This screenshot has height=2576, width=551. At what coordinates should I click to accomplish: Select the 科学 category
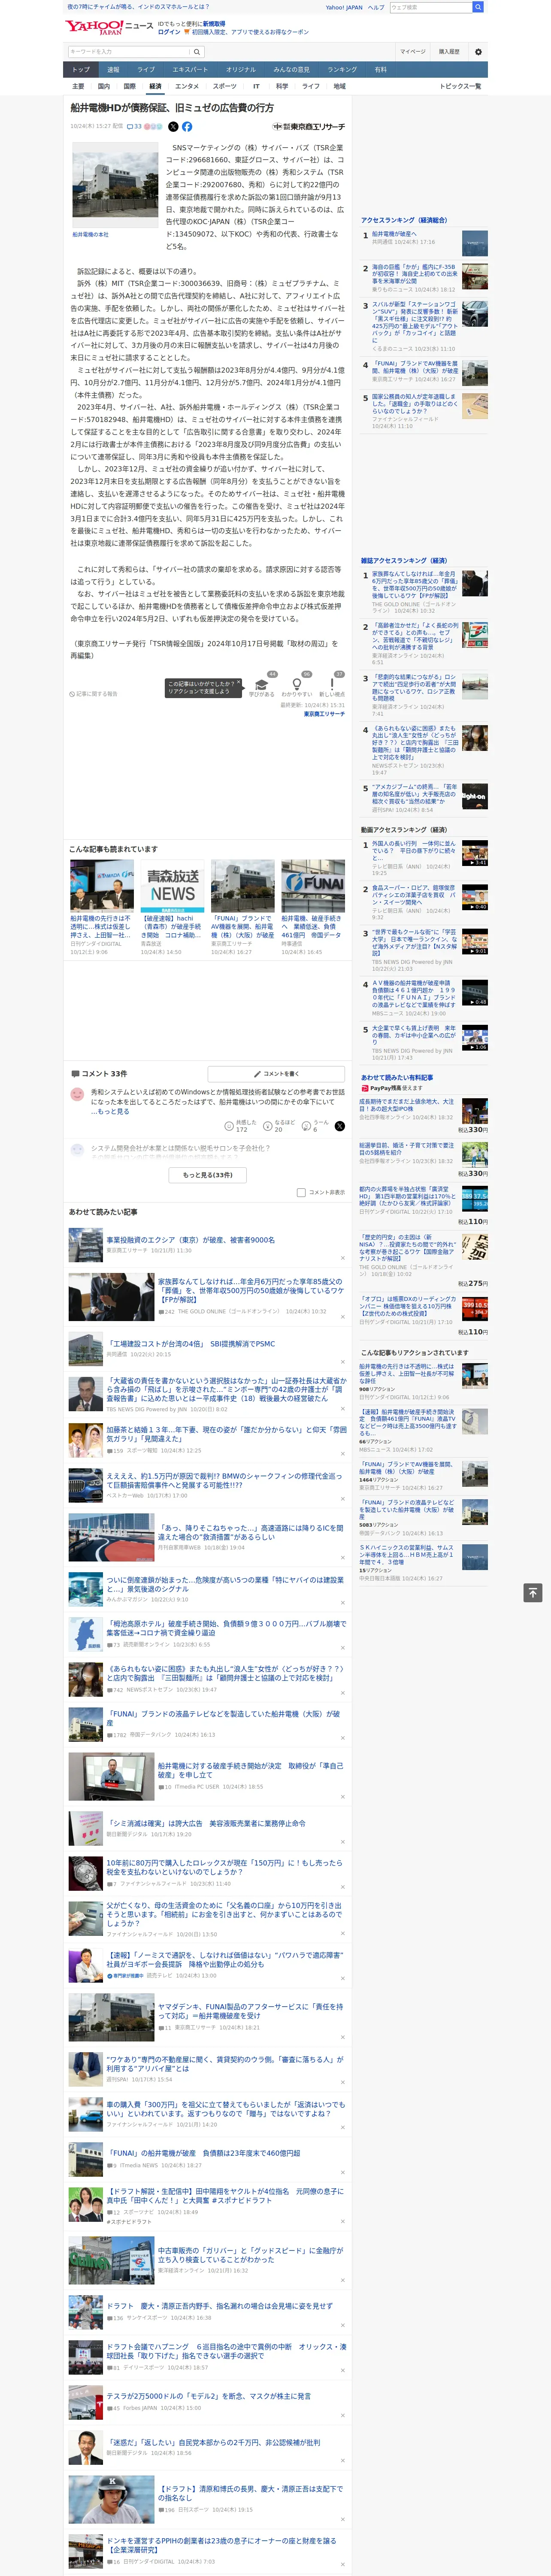(x=282, y=86)
